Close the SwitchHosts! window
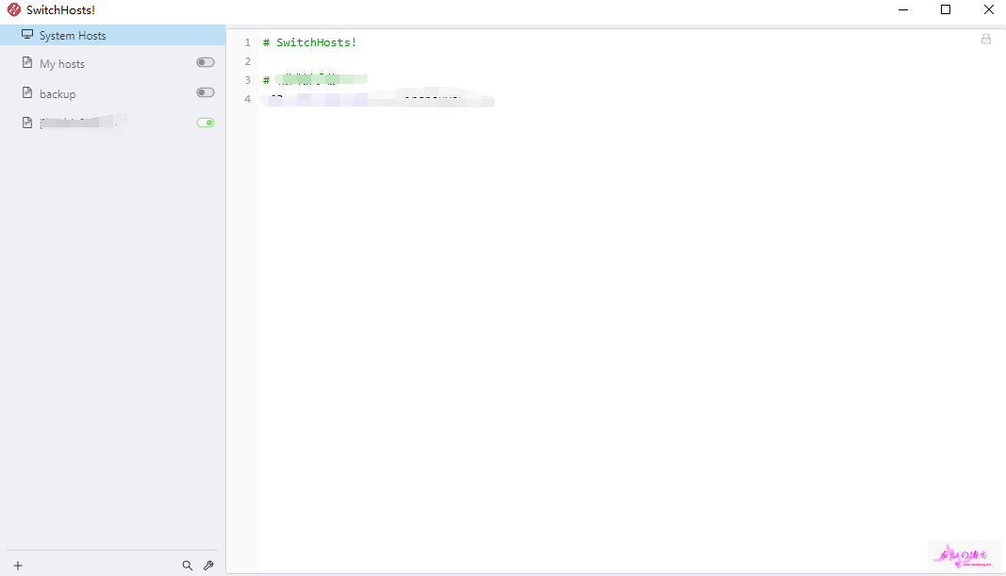The height and width of the screenshot is (576, 1006). tap(989, 9)
